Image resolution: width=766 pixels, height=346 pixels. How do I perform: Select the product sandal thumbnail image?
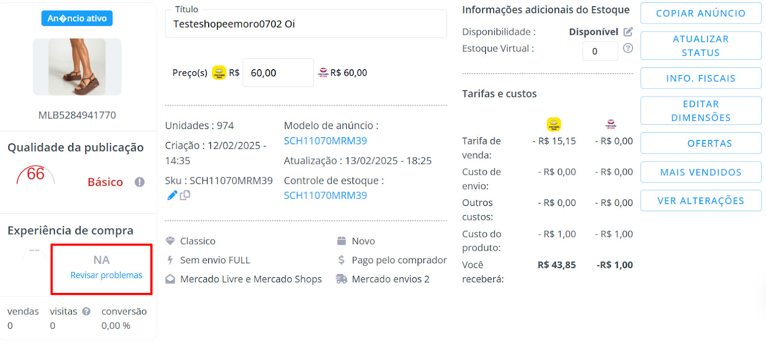pos(77,67)
